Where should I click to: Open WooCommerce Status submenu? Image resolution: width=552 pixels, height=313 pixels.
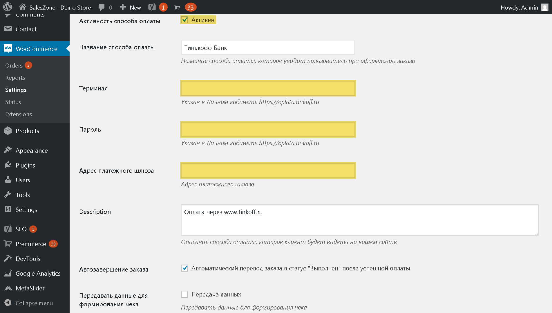(13, 102)
